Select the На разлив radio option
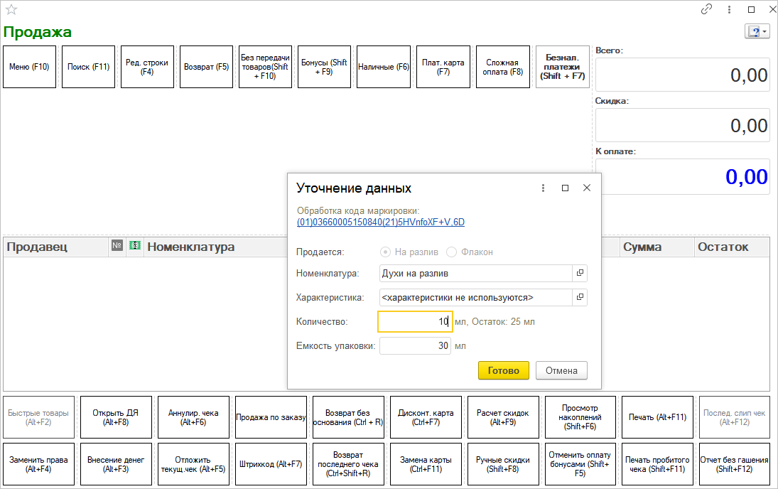This screenshot has width=778, height=489. 386,252
